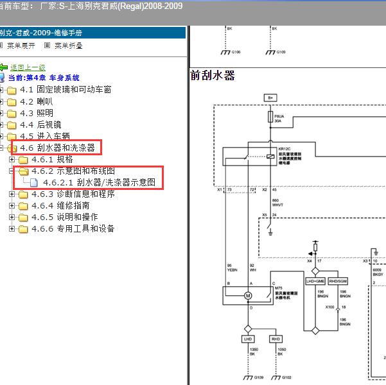
Task: Click folder icon of 4.2 喇叭
Action: (x=12, y=102)
